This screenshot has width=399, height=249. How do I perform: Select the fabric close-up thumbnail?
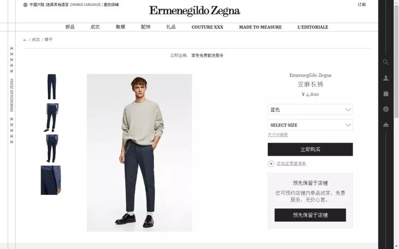click(51, 180)
